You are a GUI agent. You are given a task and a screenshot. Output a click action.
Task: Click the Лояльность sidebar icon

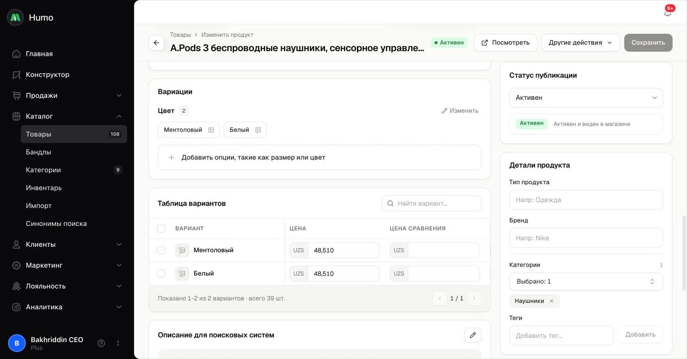tap(16, 286)
